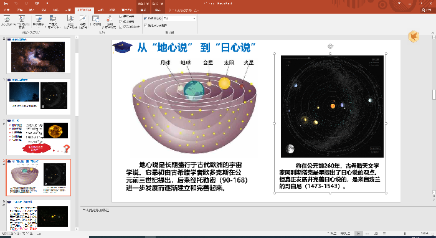Toggle the Use Presenter View checkbox
The width and height of the screenshot is (436, 238).
pyautogui.click(x=145, y=26)
